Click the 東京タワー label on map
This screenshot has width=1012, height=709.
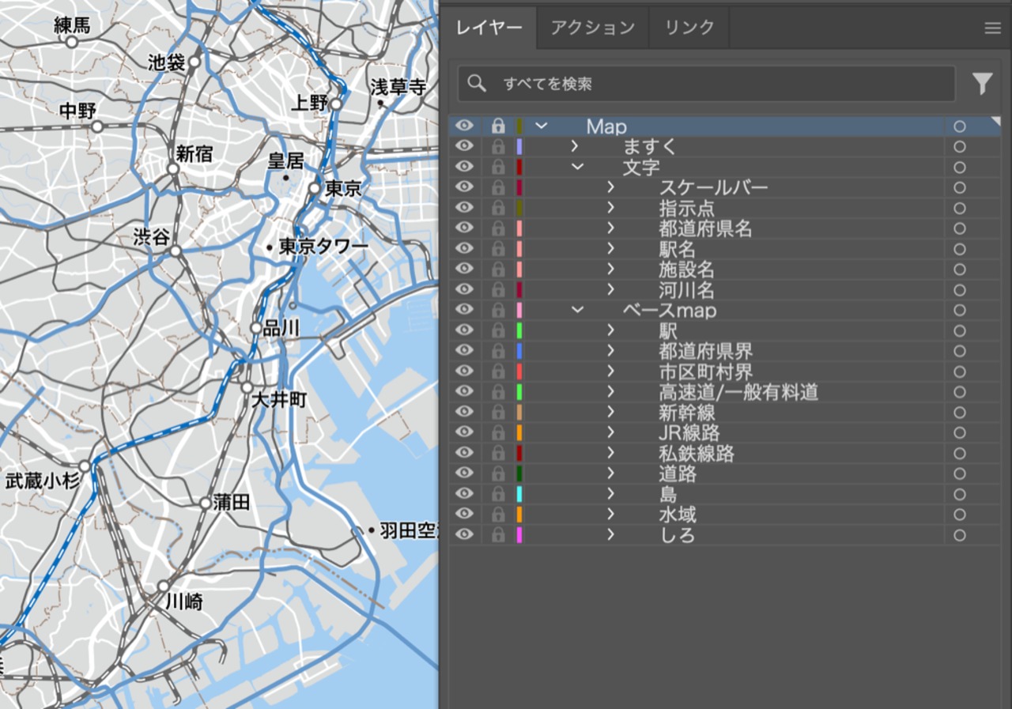pyautogui.click(x=323, y=247)
